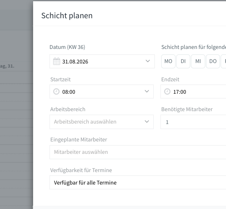Click the Mitarbeiter auswählen field
The image size is (226, 209).
pyautogui.click(x=138, y=152)
